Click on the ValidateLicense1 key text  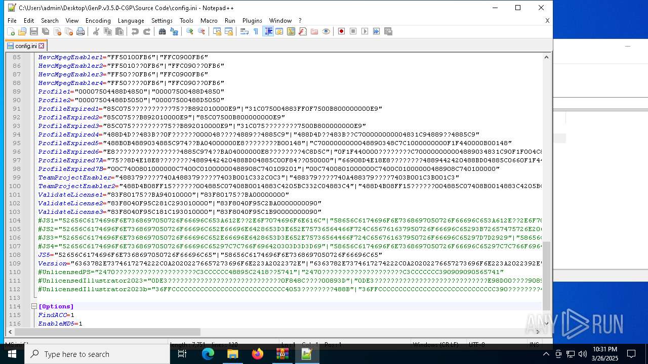pos(70,195)
